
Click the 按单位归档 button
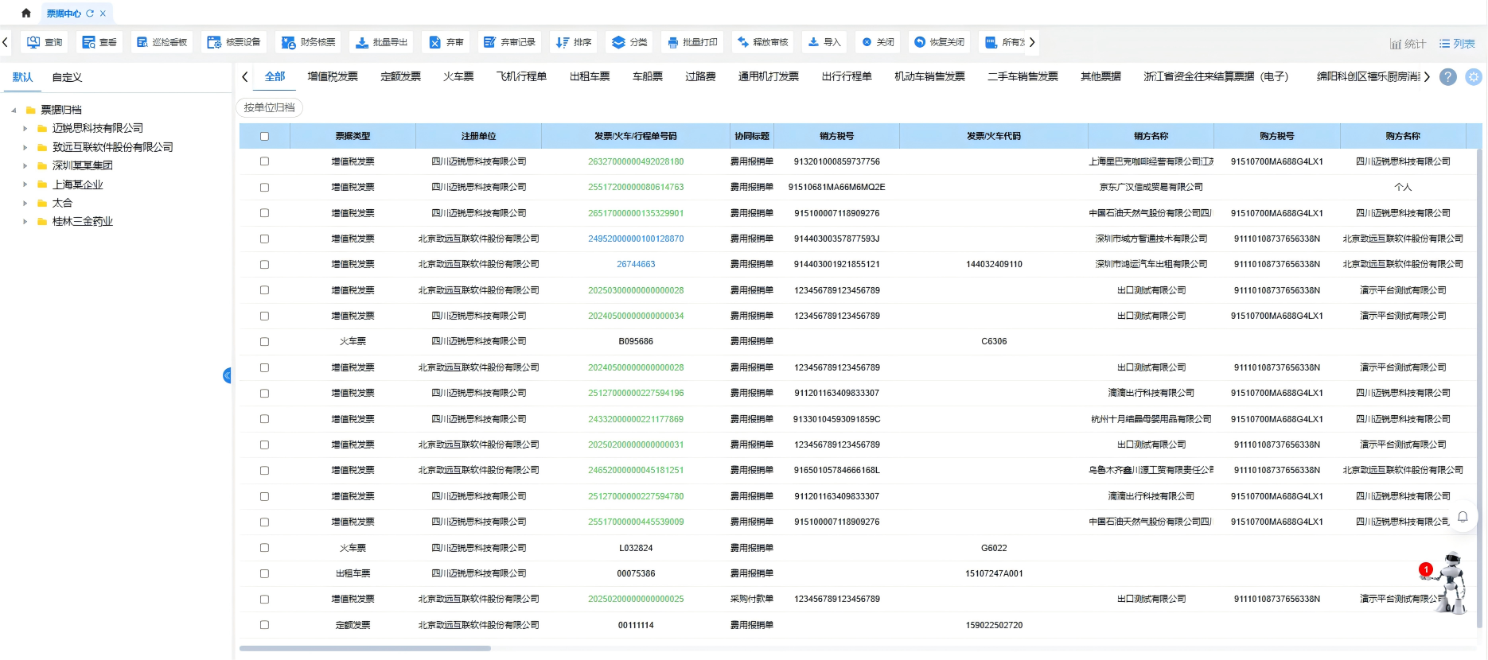tap(269, 107)
